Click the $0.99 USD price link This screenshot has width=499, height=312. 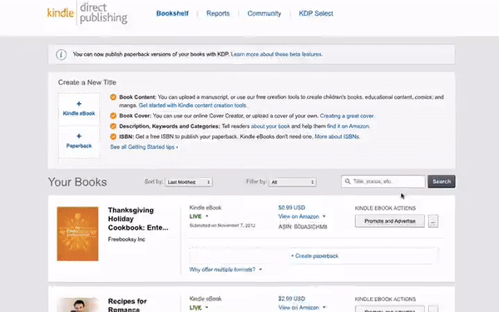tap(292, 207)
